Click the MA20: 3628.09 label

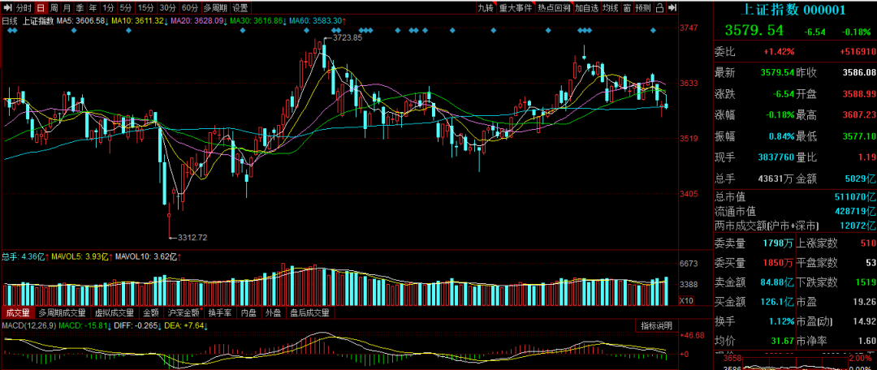tap(199, 20)
